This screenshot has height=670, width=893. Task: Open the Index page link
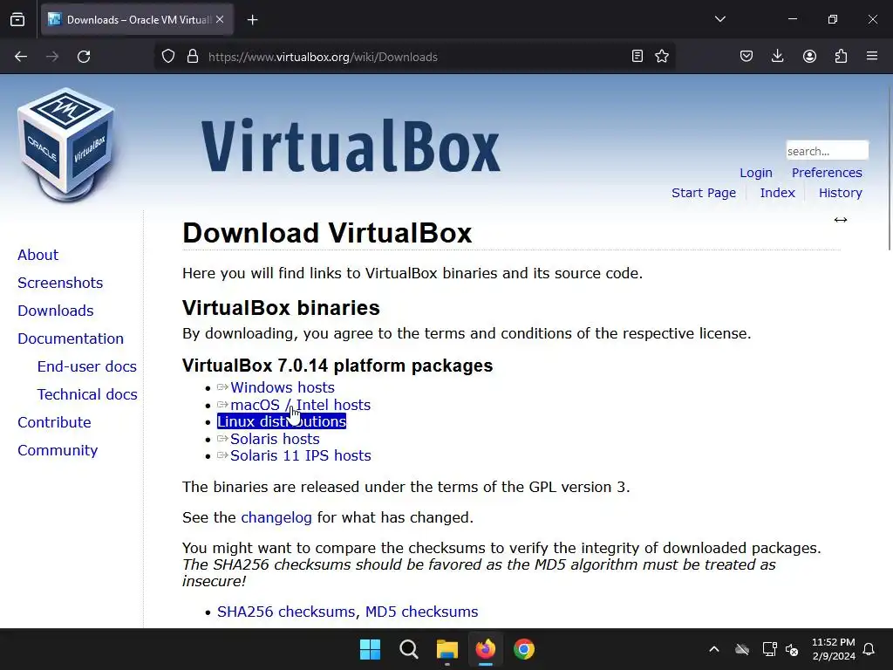pyautogui.click(x=777, y=193)
